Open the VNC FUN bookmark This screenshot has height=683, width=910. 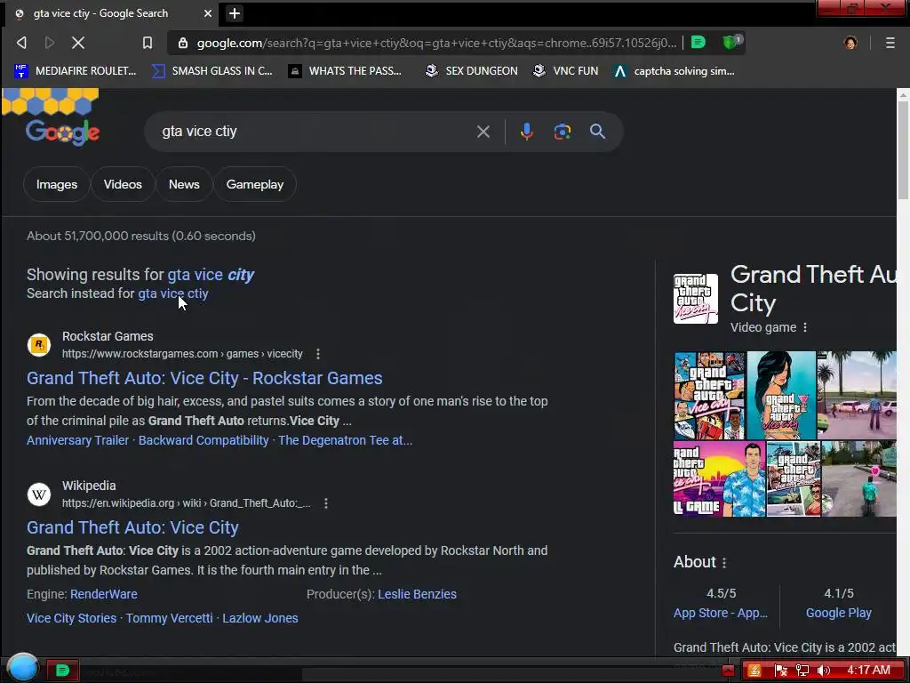pos(565,71)
